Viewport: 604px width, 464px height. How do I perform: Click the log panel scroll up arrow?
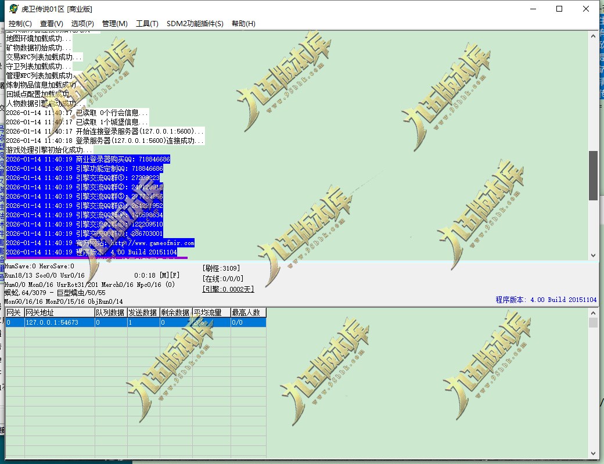tap(593, 36)
